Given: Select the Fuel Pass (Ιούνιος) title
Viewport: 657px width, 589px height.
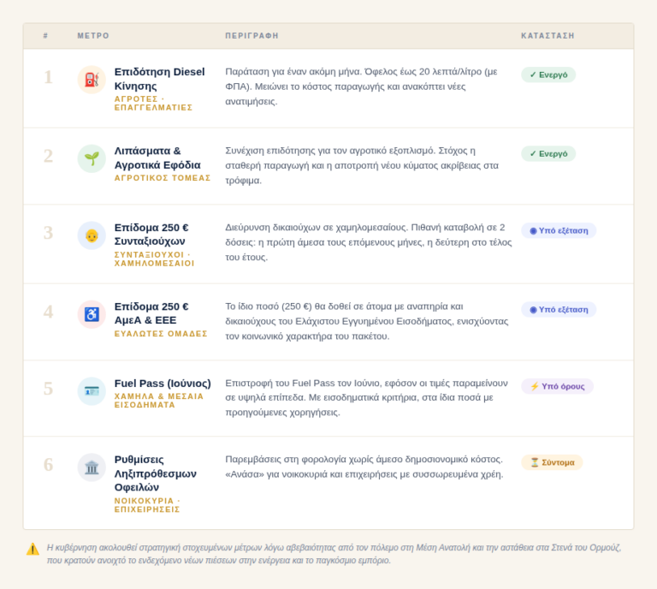Looking at the screenshot, I should 163,383.
